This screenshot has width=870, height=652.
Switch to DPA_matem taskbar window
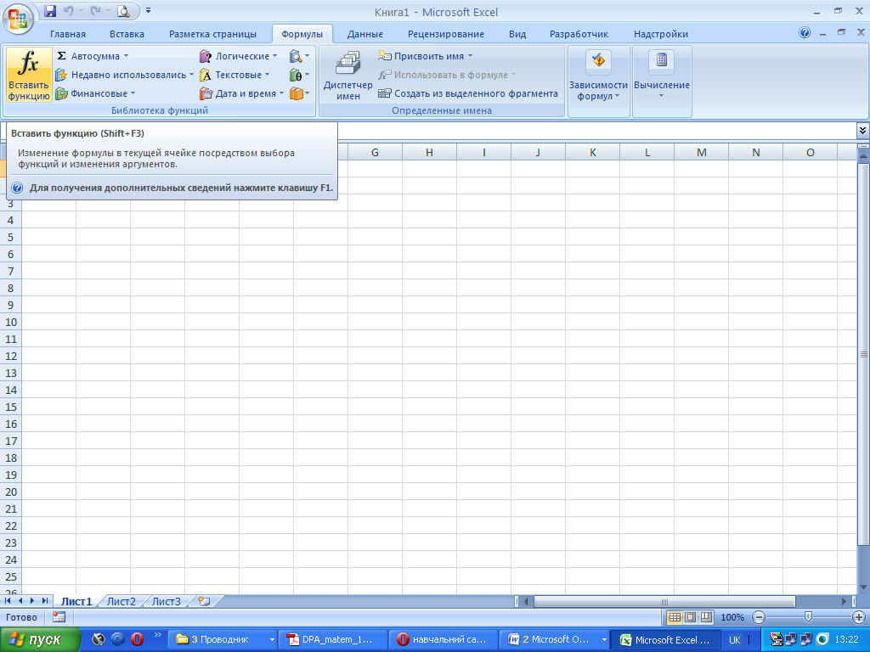pos(332,639)
